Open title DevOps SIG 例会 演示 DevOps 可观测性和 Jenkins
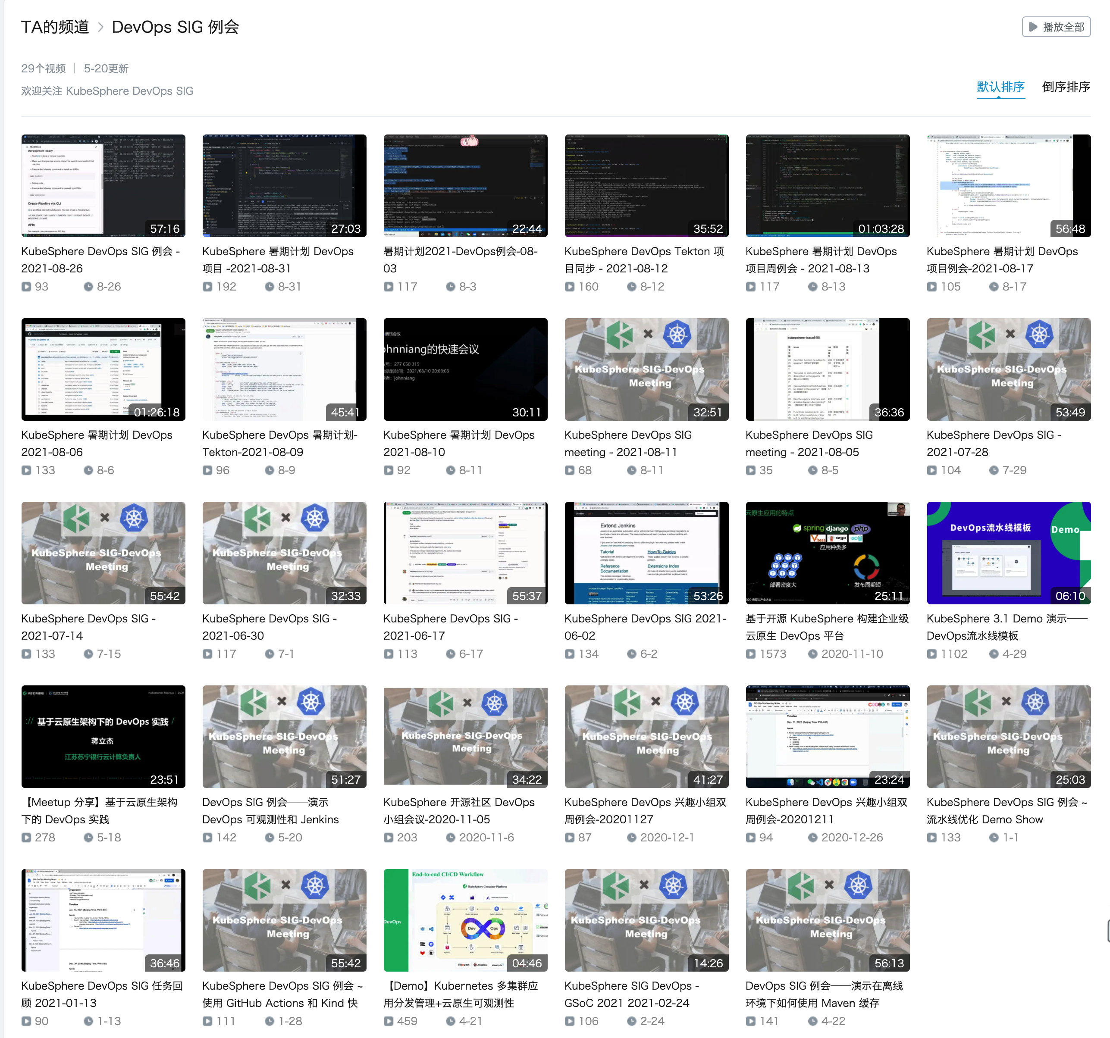This screenshot has width=1110, height=1038. coord(270,810)
